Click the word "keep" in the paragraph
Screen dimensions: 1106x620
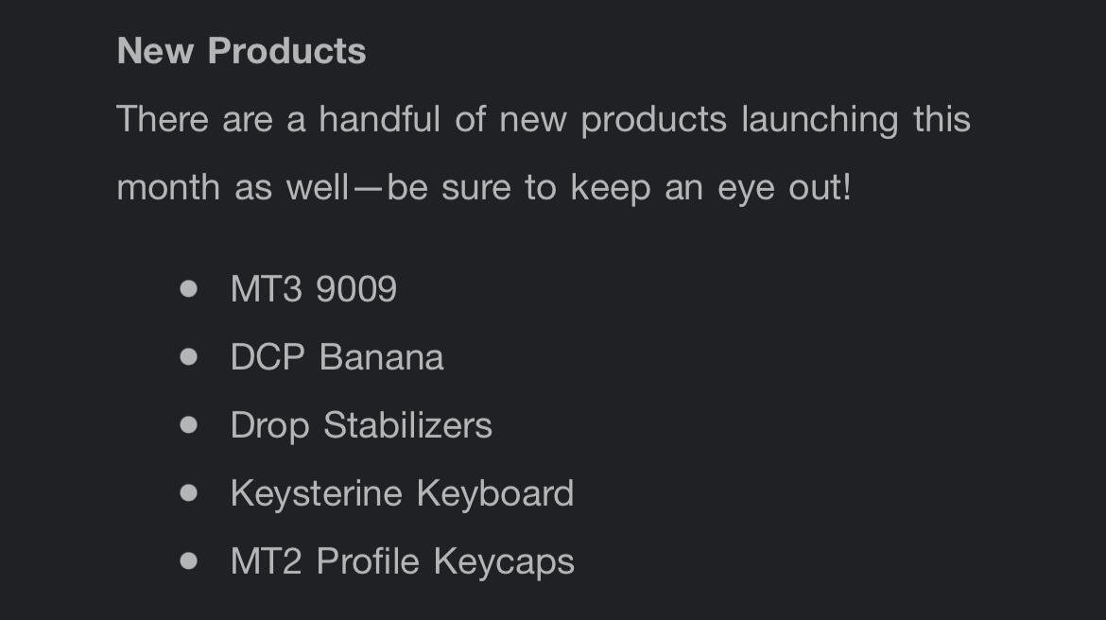610,189
